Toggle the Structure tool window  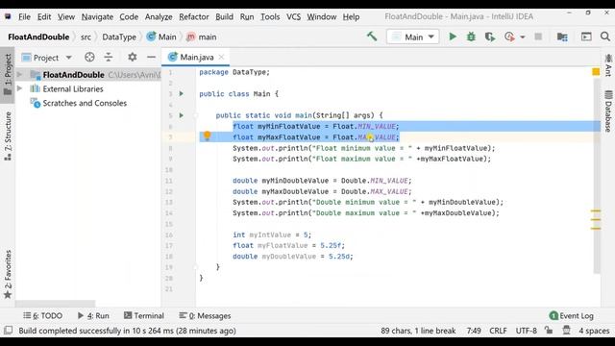click(8, 136)
